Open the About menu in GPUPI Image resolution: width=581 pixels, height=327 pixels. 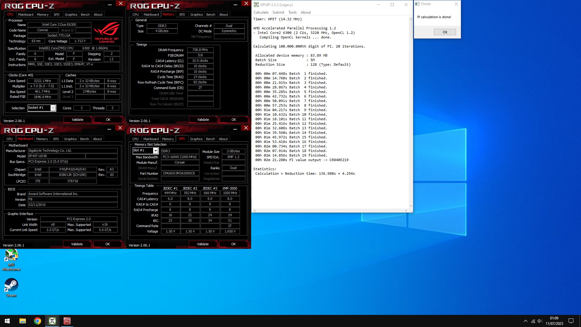pos(306,12)
